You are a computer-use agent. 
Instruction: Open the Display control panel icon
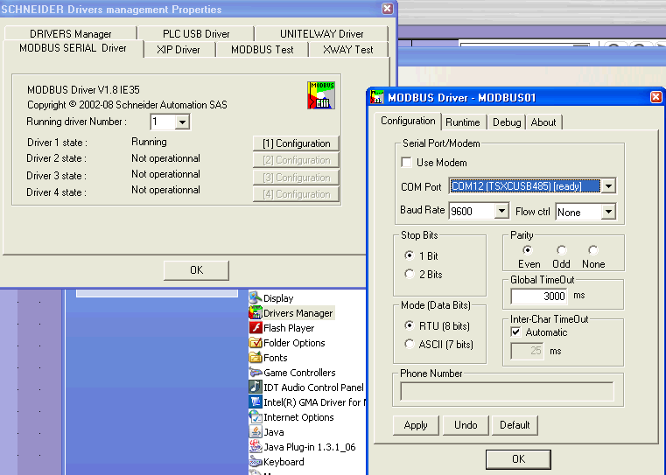pyautogui.click(x=256, y=297)
